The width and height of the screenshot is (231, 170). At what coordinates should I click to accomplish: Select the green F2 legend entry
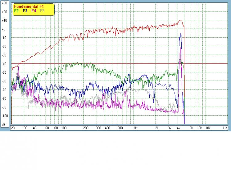point(16,11)
